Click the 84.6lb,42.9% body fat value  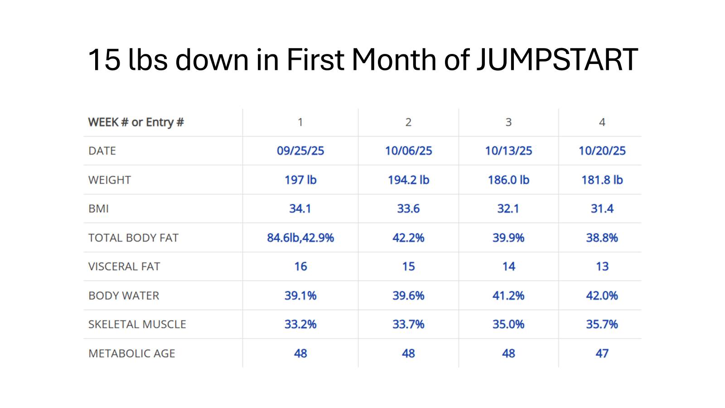pyautogui.click(x=300, y=238)
